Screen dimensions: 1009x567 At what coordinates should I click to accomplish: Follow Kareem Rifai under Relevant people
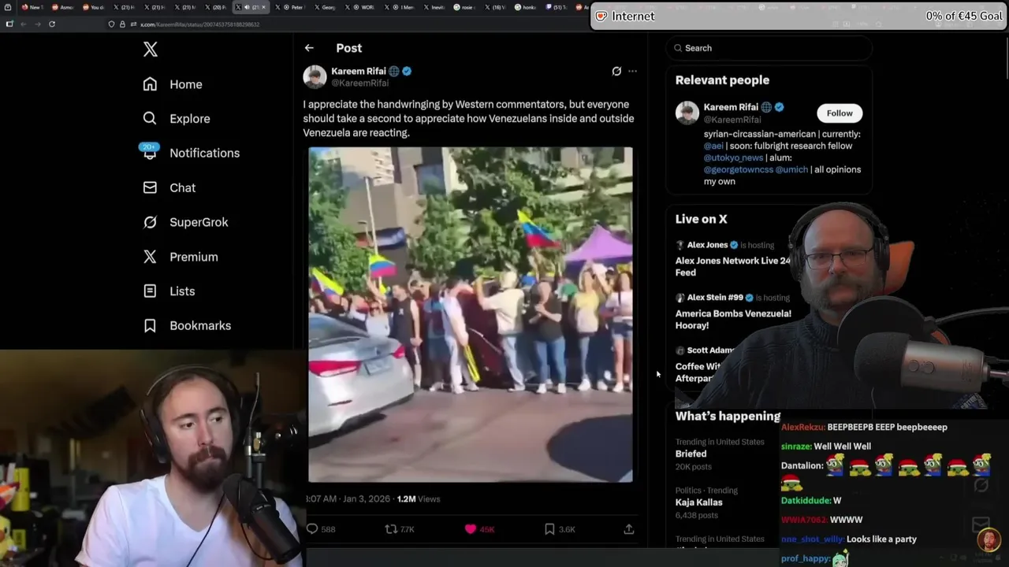840,113
